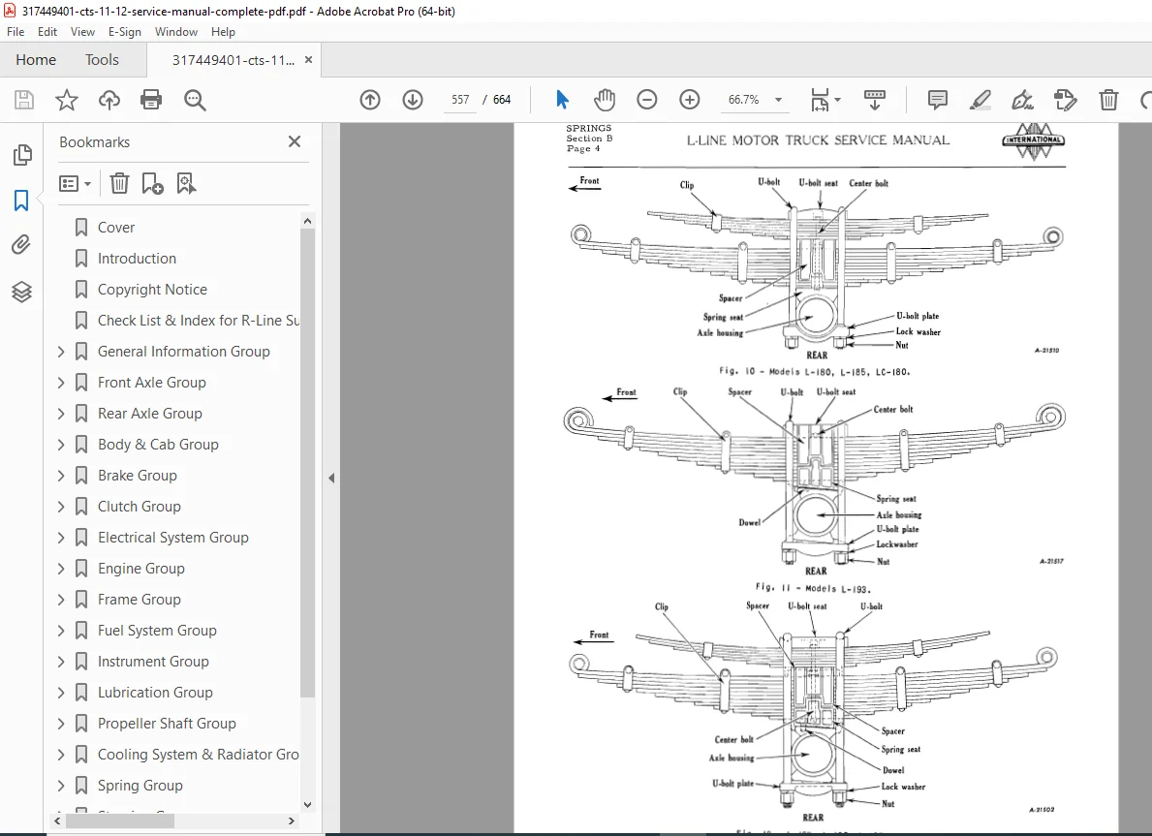Open the Introduction bookmark
Viewport: 1152px width, 836px height.
pyautogui.click(x=137, y=259)
